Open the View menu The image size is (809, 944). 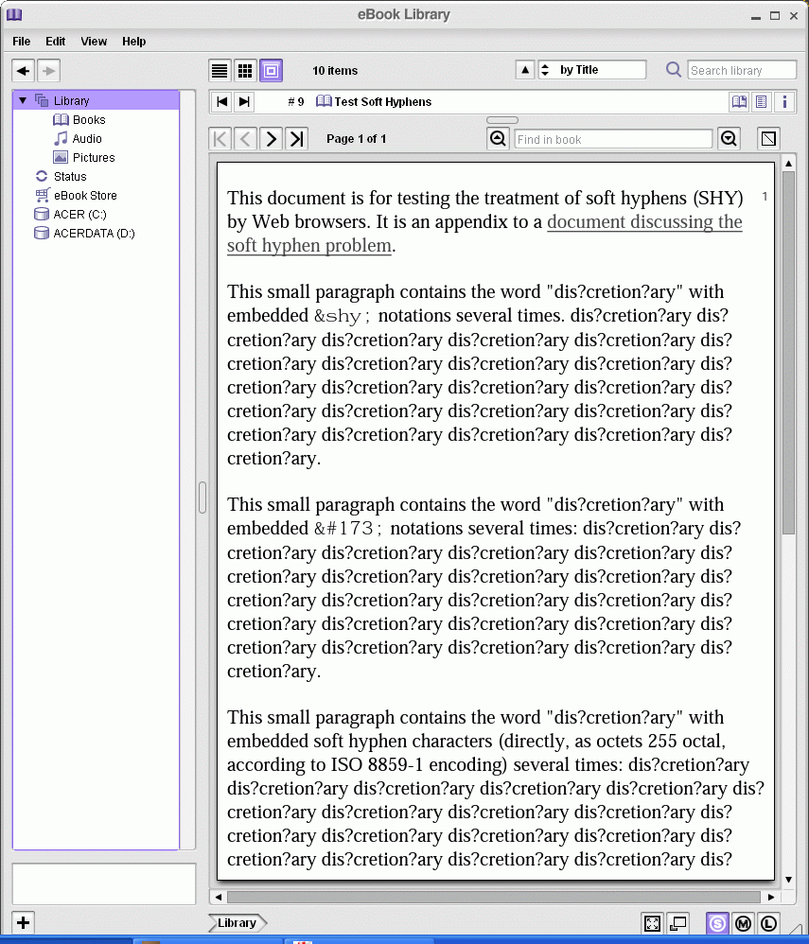[94, 42]
